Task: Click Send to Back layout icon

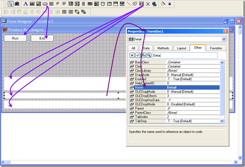Action: (x=83, y=12)
